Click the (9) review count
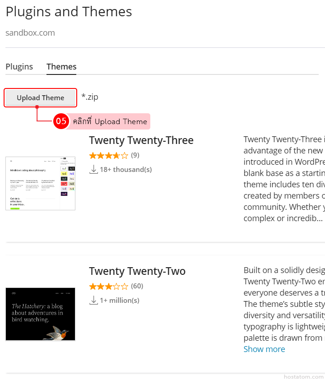The height and width of the screenshot is (380, 325). (135, 156)
